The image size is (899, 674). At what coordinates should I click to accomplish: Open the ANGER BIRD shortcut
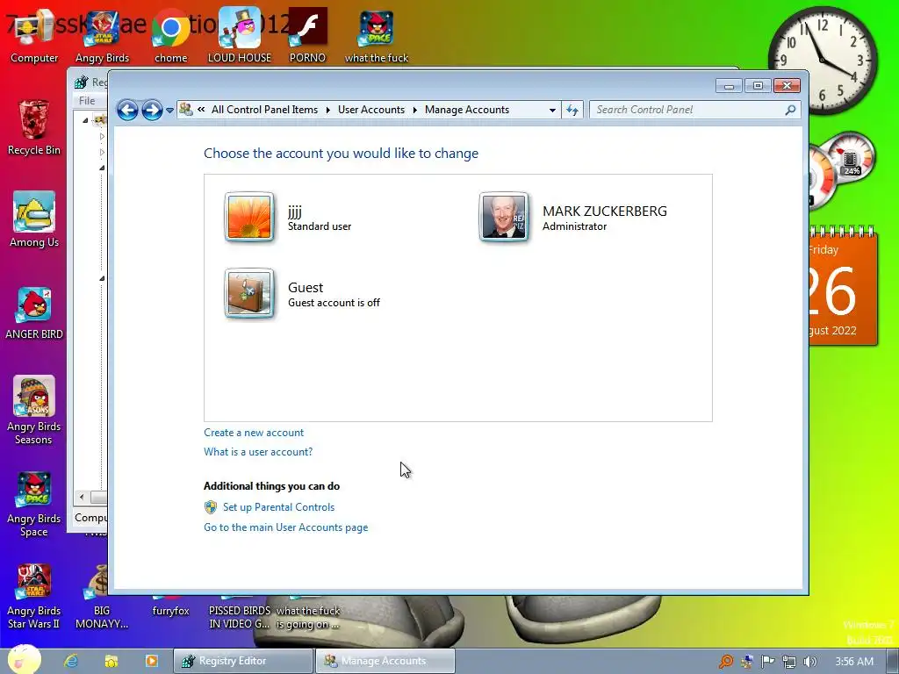[x=34, y=312]
